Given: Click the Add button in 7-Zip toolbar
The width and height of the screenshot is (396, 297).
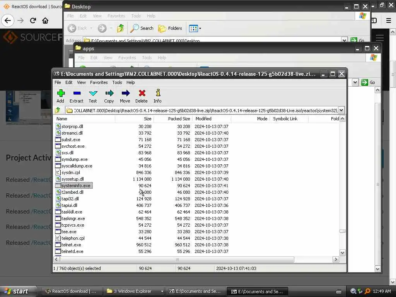Looking at the screenshot, I should pos(60,96).
